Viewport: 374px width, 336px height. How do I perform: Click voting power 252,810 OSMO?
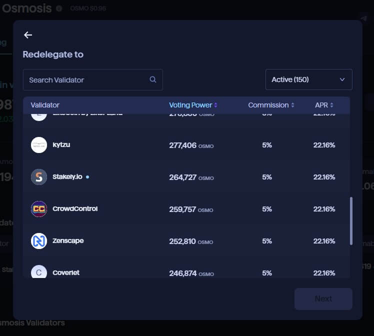(191, 241)
